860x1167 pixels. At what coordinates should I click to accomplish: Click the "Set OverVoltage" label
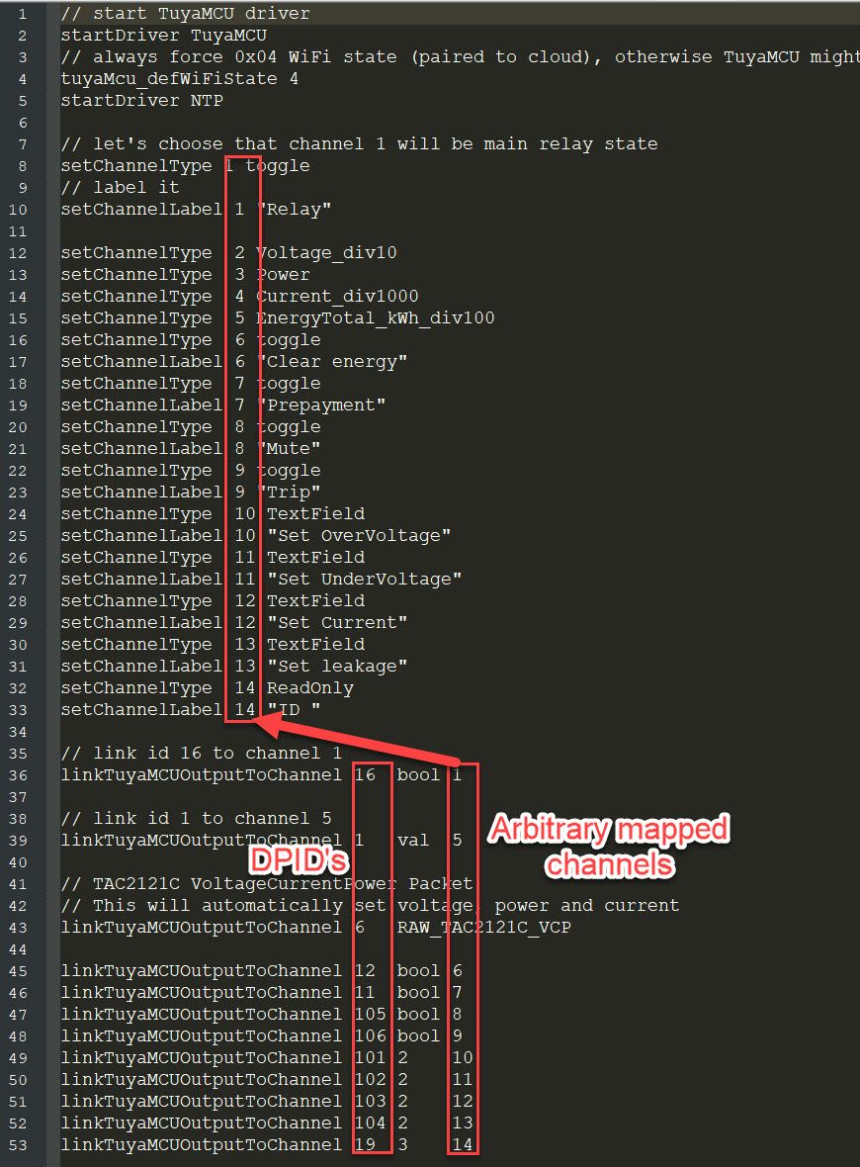pyautogui.click(x=360, y=536)
